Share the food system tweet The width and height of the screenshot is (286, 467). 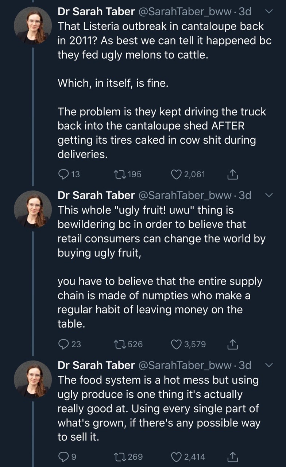(x=232, y=456)
